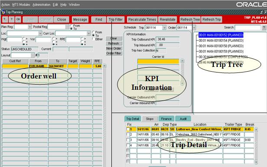Open the Plan Reg dropdown

point(30,27)
